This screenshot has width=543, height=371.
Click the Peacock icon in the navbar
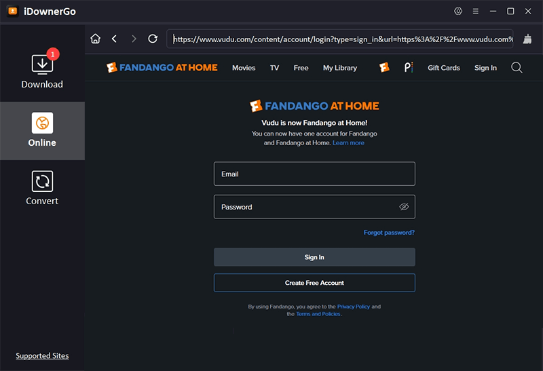(x=409, y=67)
